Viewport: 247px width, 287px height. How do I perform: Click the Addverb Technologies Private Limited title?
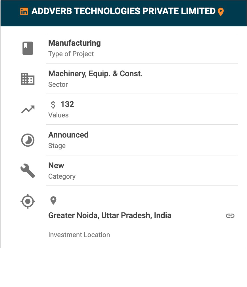tap(123, 11)
